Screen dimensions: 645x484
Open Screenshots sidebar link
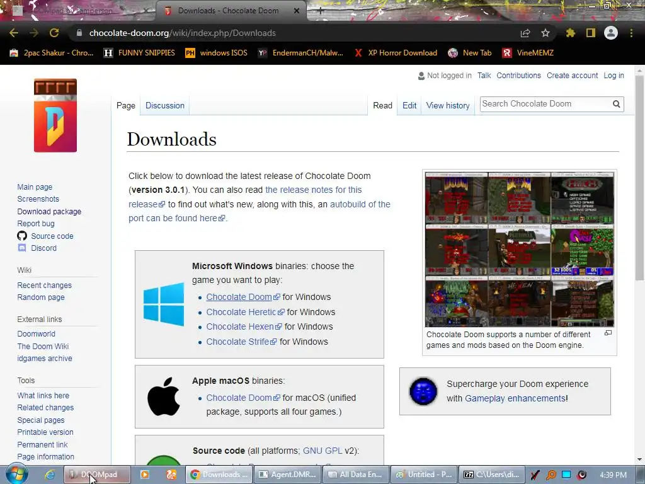click(38, 199)
